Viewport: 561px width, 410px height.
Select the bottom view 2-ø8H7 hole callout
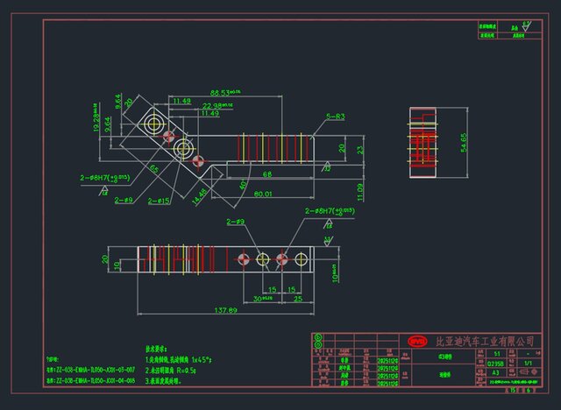pyautogui.click(x=330, y=211)
